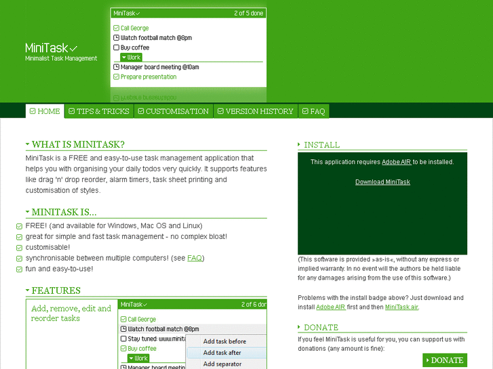Click the MiniTask logo checkmark in header
This screenshot has height=369, width=493.
pos(73,49)
